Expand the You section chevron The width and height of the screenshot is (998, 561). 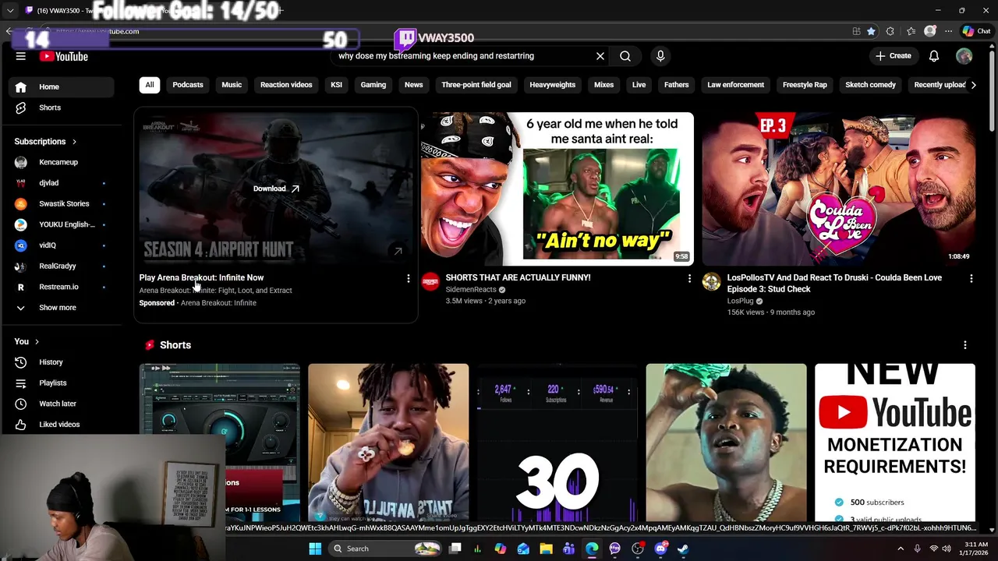[x=37, y=341]
